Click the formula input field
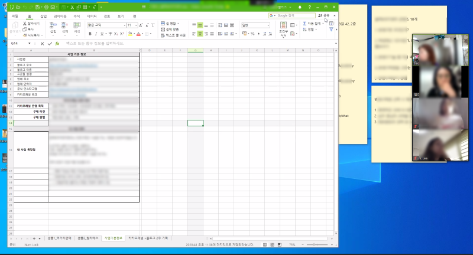 (199, 44)
